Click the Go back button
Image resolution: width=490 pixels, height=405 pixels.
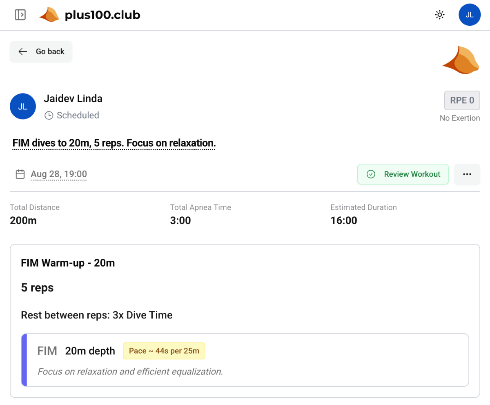pyautogui.click(x=41, y=51)
